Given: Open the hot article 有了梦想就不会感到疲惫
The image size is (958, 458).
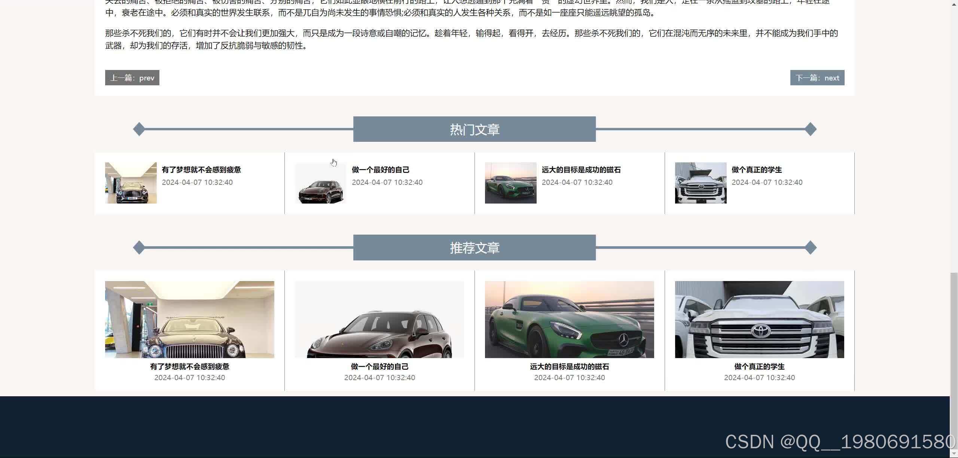Looking at the screenshot, I should coord(202,170).
